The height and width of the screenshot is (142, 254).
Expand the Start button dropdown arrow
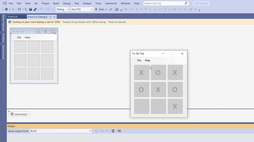106,9
